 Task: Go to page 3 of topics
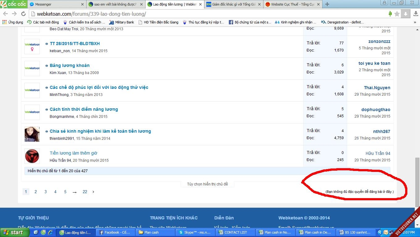pyautogui.click(x=45, y=192)
